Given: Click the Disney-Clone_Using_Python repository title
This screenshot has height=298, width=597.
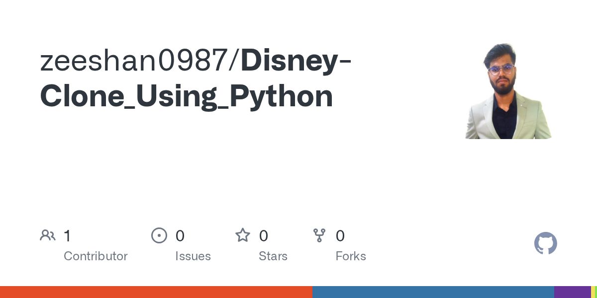Looking at the screenshot, I should click(196, 79).
